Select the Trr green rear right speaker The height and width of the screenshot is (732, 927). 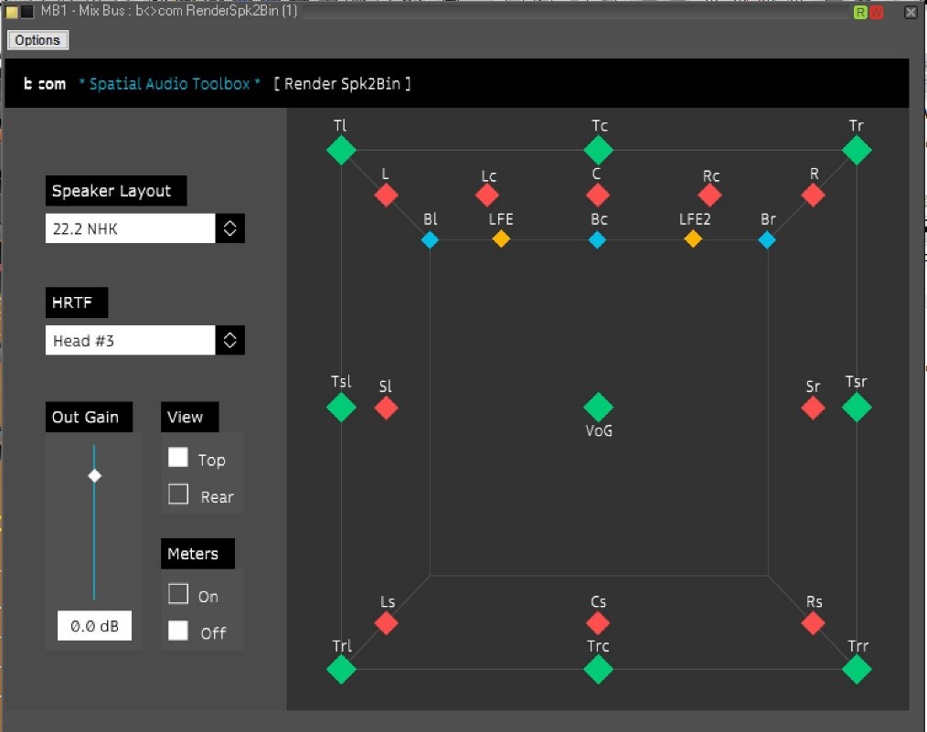pyautogui.click(x=856, y=669)
